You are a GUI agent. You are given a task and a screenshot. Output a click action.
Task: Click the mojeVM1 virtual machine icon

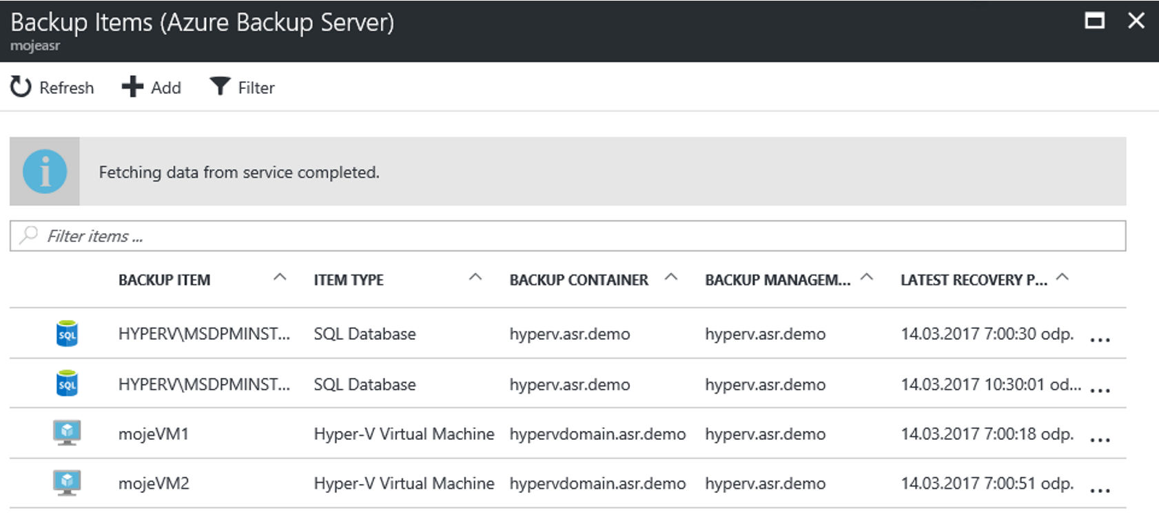click(x=67, y=433)
